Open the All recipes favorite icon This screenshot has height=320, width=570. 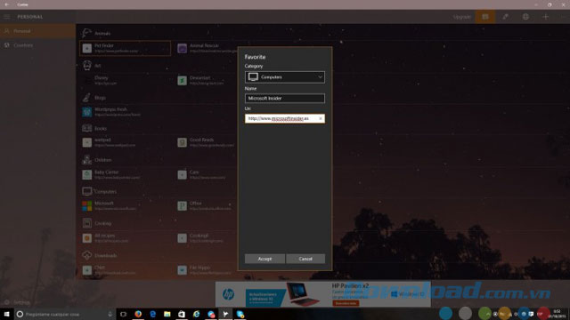pos(87,238)
